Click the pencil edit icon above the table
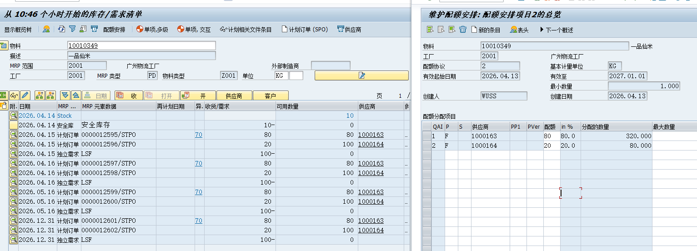Viewport: 697px width, 251px height. [x=25, y=95]
